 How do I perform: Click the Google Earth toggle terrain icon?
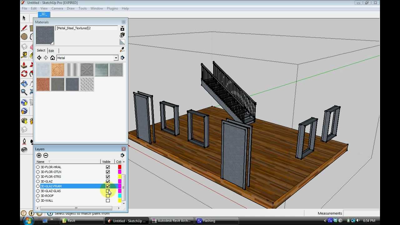pyautogui.click(x=24, y=111)
